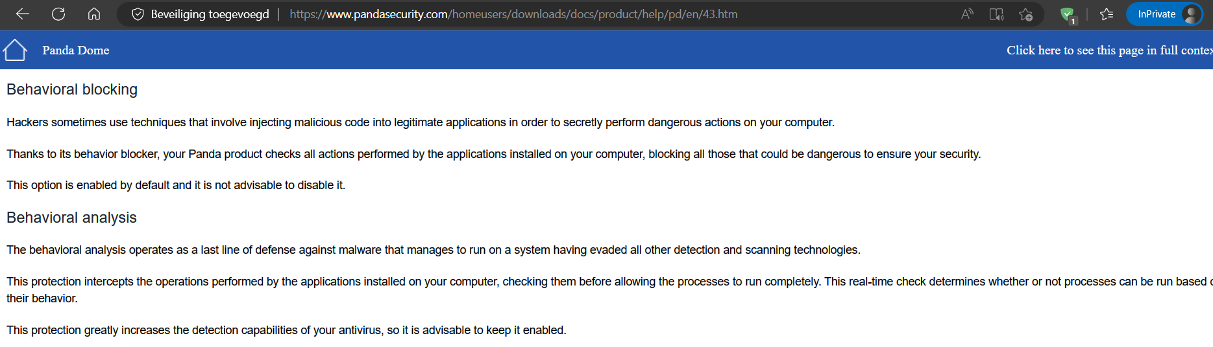Click the Behavioral analysis heading
This screenshot has height=347, width=1213.
(71, 218)
